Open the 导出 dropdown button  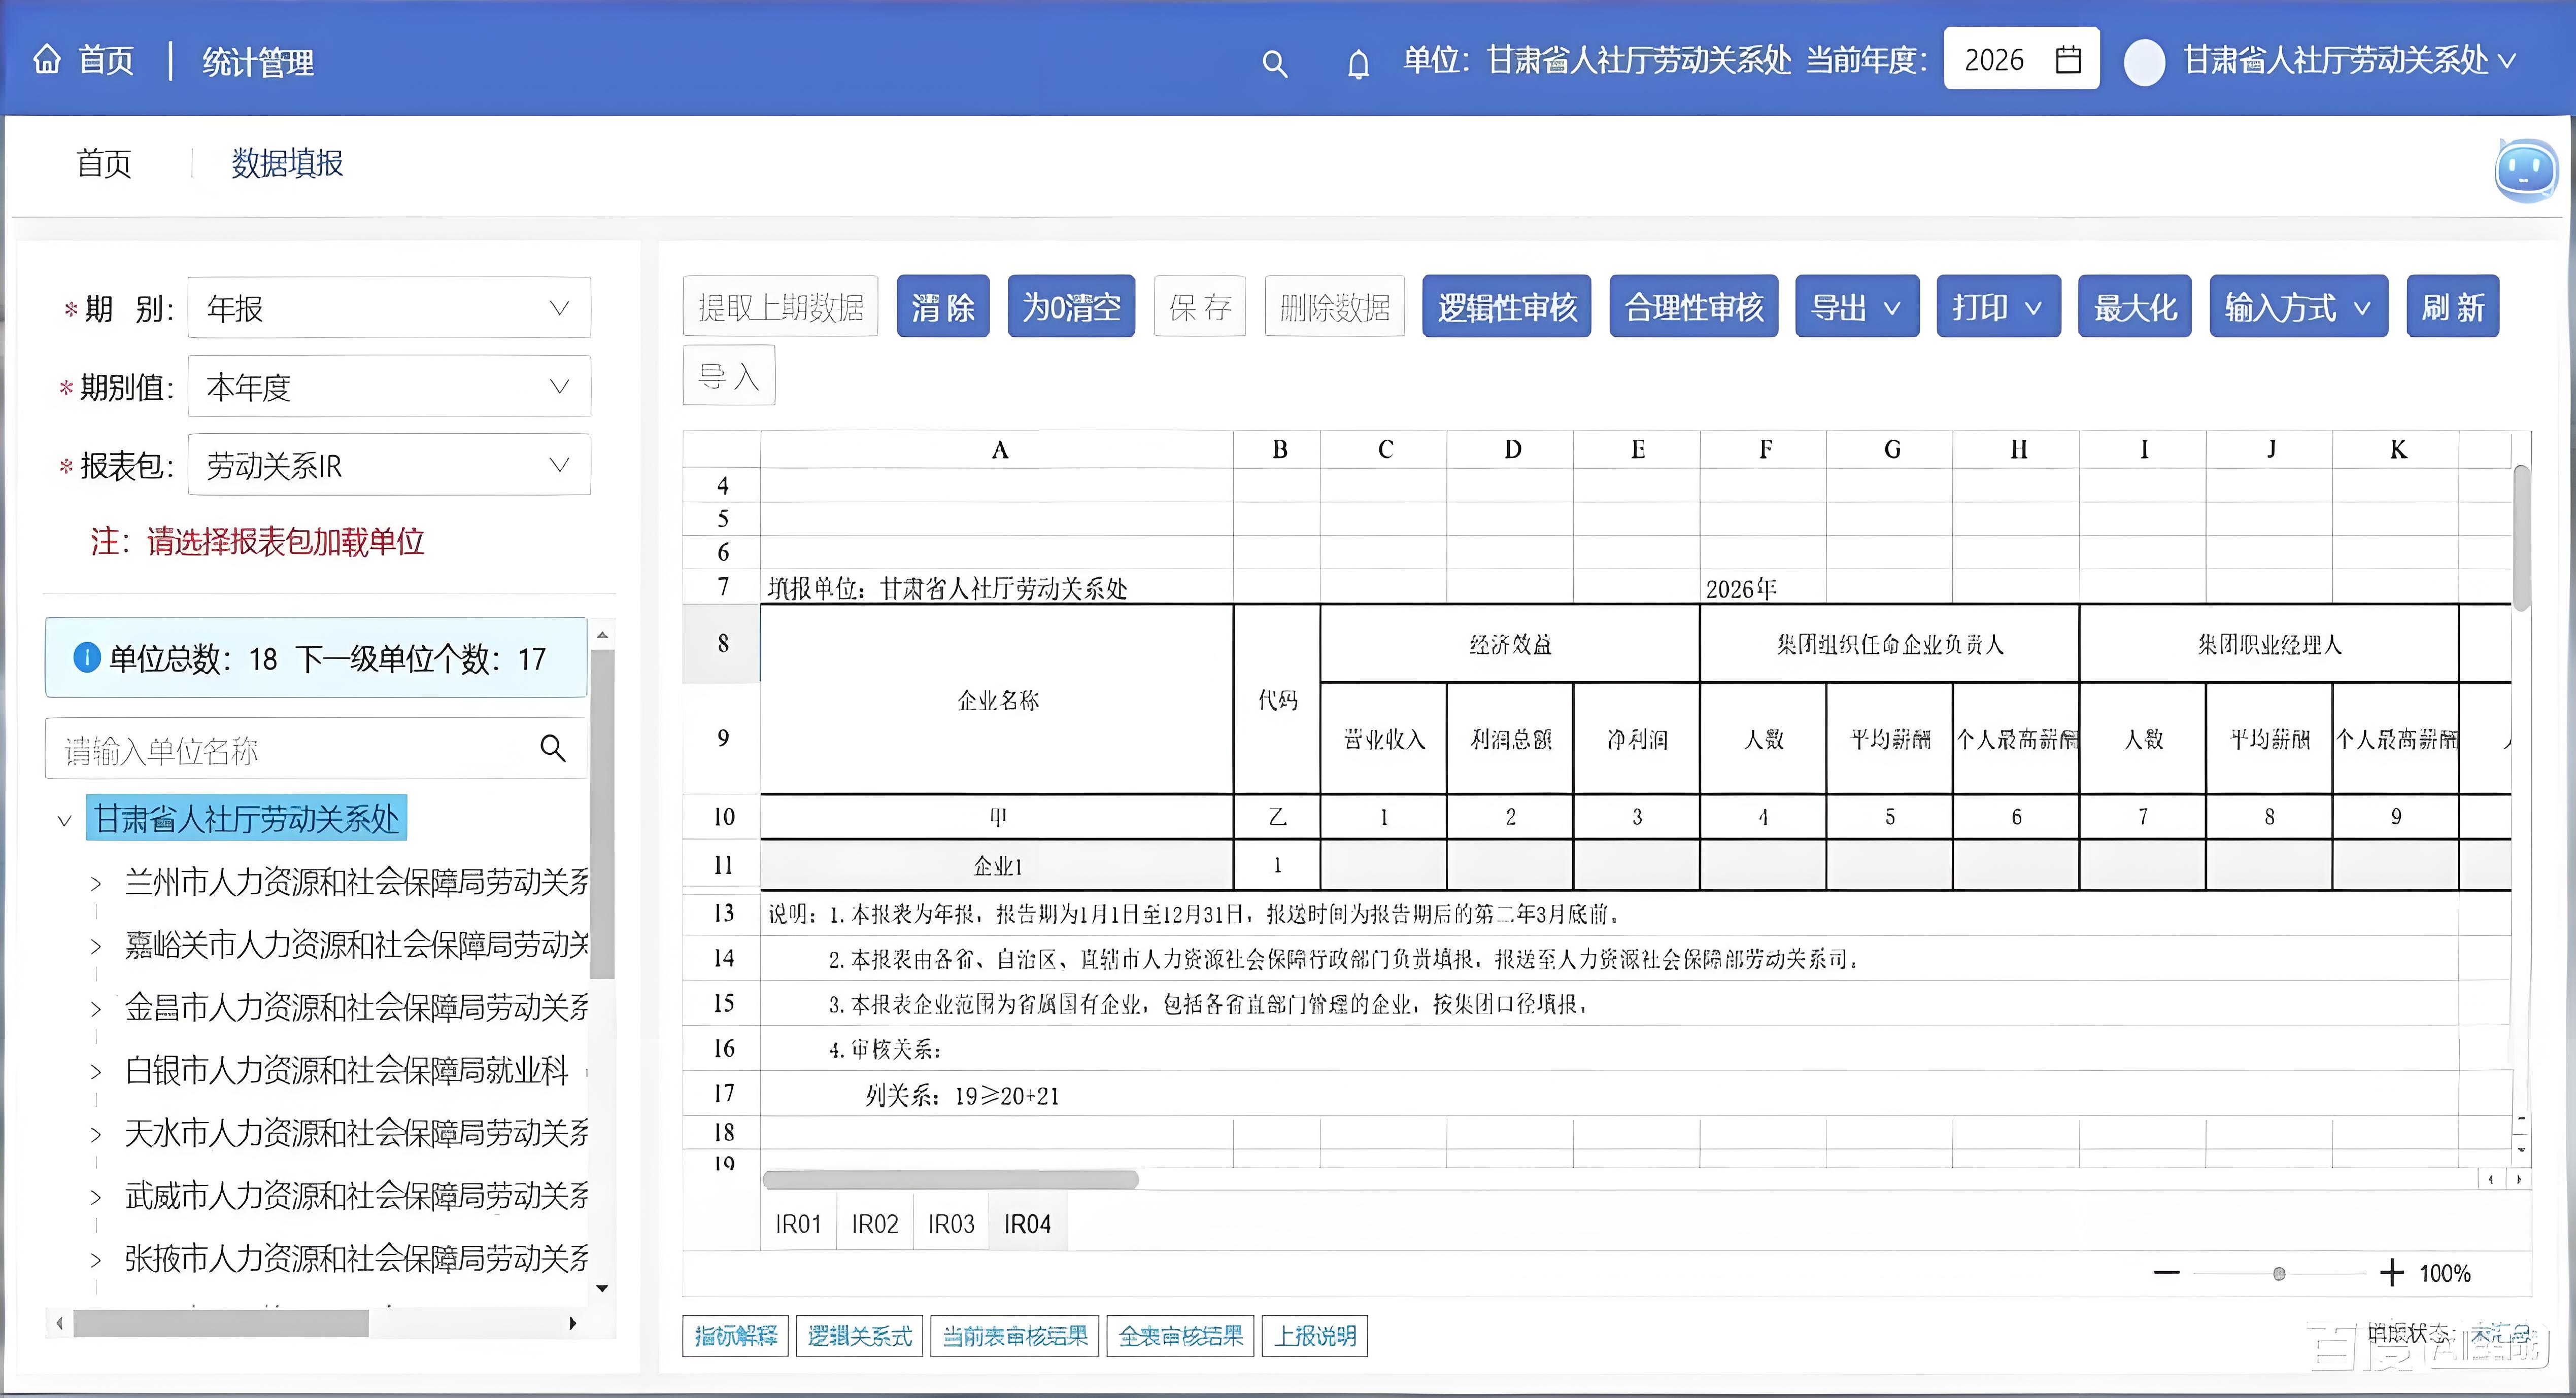click(x=1857, y=307)
